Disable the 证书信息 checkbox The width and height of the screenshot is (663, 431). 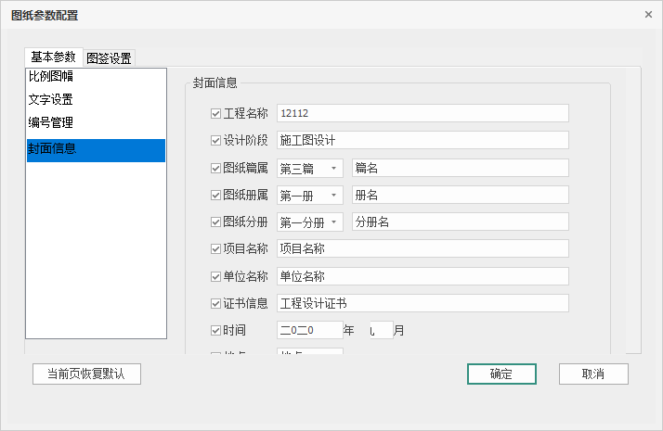[216, 303]
